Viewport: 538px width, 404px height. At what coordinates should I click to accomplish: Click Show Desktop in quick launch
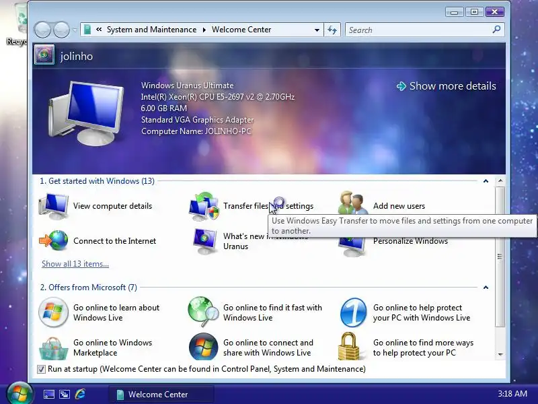click(48, 394)
